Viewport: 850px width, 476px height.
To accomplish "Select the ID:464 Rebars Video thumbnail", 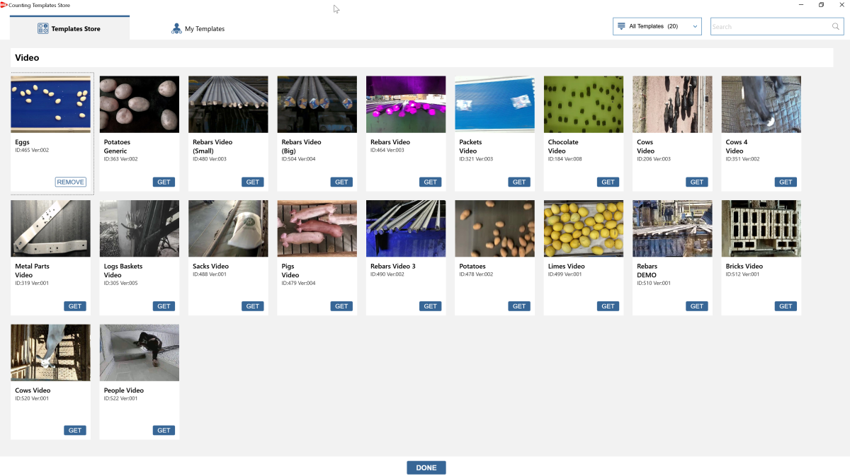I will click(406, 104).
